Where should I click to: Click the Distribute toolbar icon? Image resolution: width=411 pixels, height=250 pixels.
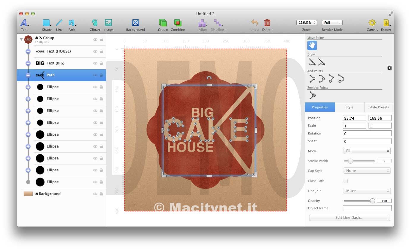[x=218, y=23]
